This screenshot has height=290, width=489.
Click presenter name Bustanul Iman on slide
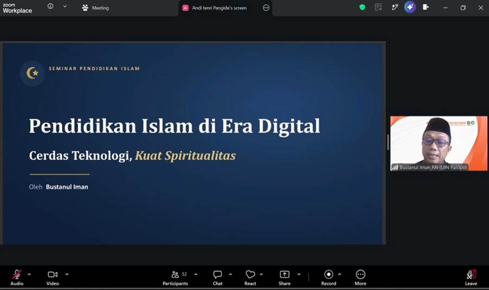tap(67, 187)
